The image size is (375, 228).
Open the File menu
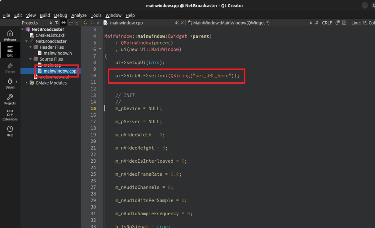pyautogui.click(x=7, y=15)
